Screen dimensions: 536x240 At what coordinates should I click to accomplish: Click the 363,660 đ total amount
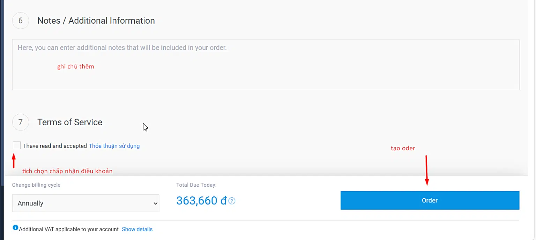pos(202,201)
